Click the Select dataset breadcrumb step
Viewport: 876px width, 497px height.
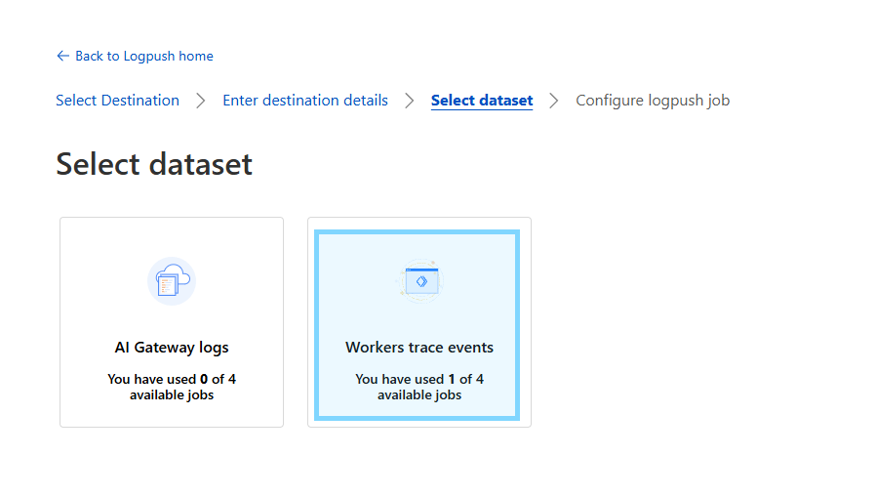tap(482, 101)
